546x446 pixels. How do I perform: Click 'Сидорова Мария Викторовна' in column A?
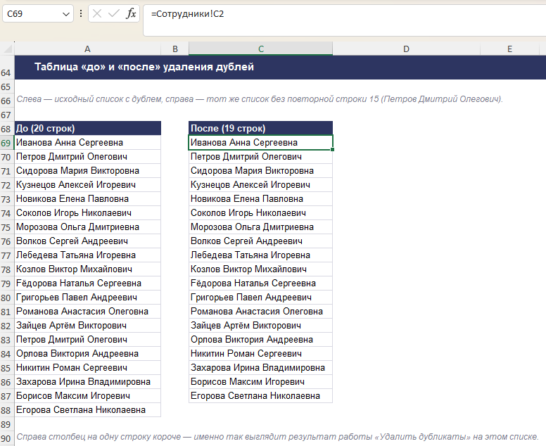tap(87, 171)
